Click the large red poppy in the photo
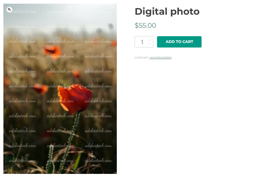This screenshot has width=254, height=177. (x=75, y=98)
